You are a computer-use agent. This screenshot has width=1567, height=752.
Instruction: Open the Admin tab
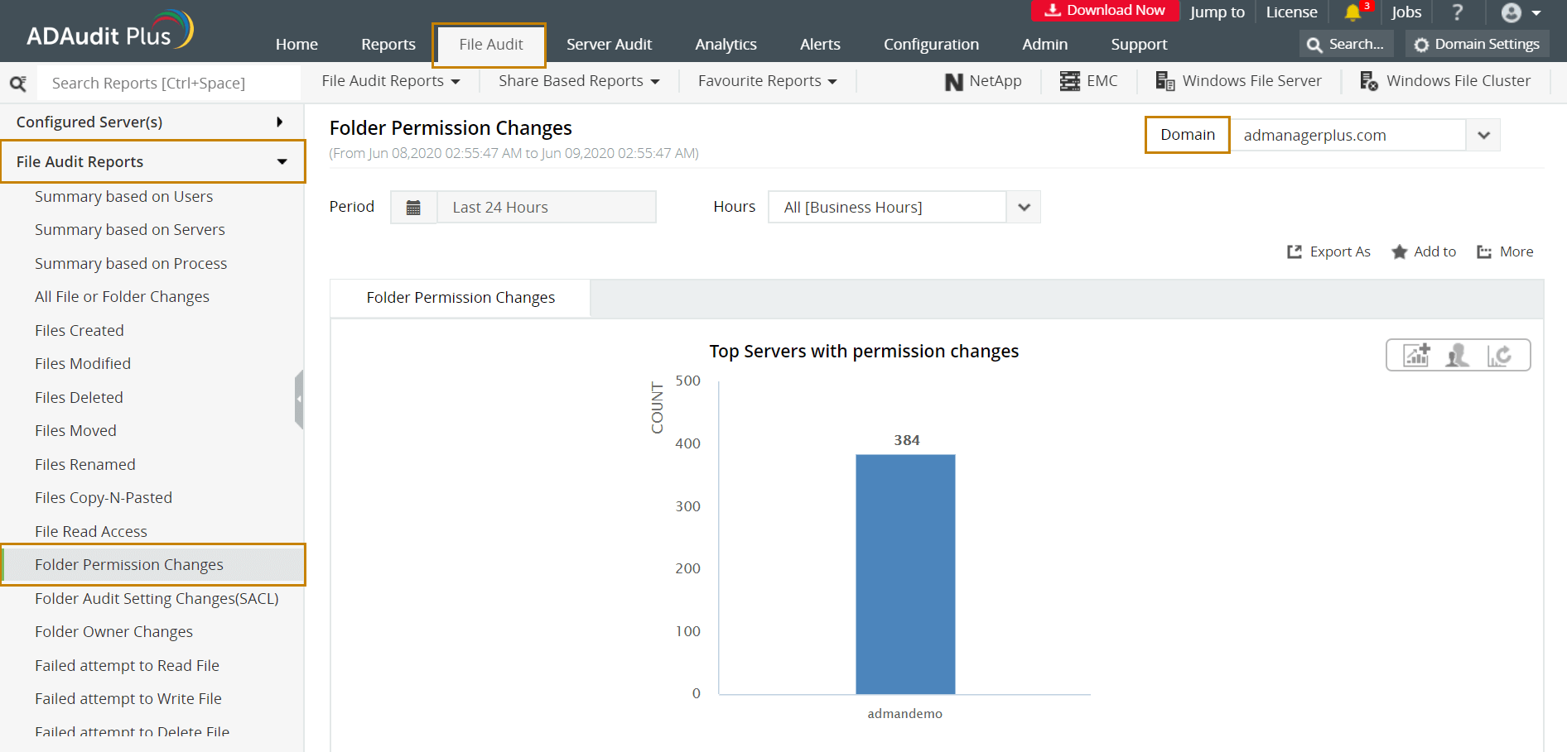coord(1044,45)
